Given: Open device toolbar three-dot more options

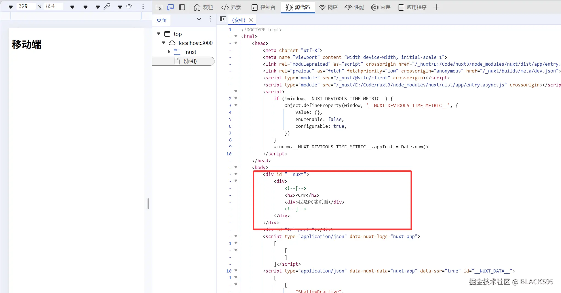Looking at the screenshot, I should coord(143,6).
